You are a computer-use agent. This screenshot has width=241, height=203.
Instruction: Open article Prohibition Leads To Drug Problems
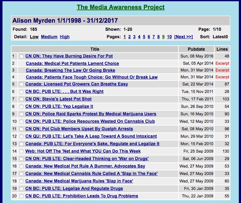coord(81,196)
